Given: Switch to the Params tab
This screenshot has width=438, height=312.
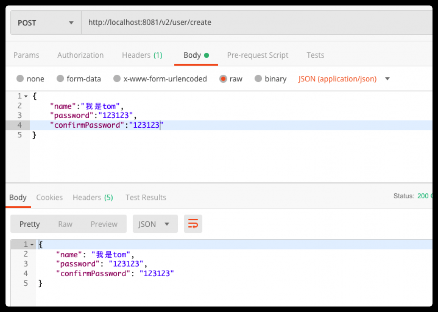Looking at the screenshot, I should coord(26,55).
